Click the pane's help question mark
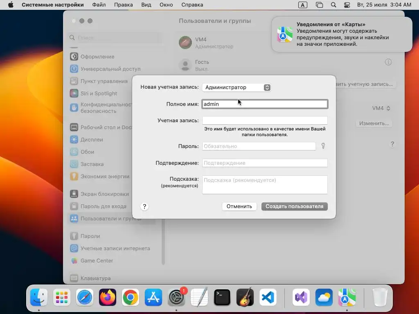 [392, 144]
